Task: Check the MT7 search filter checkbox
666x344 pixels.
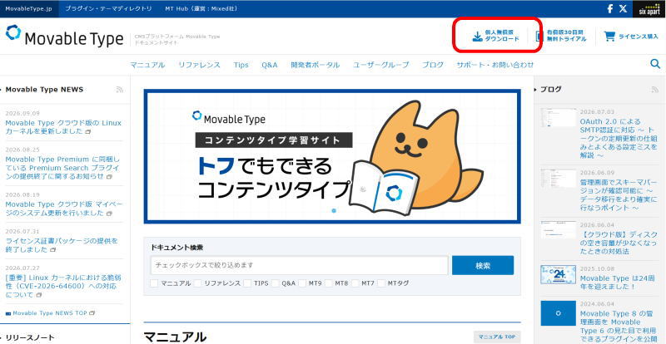Action: coord(355,283)
